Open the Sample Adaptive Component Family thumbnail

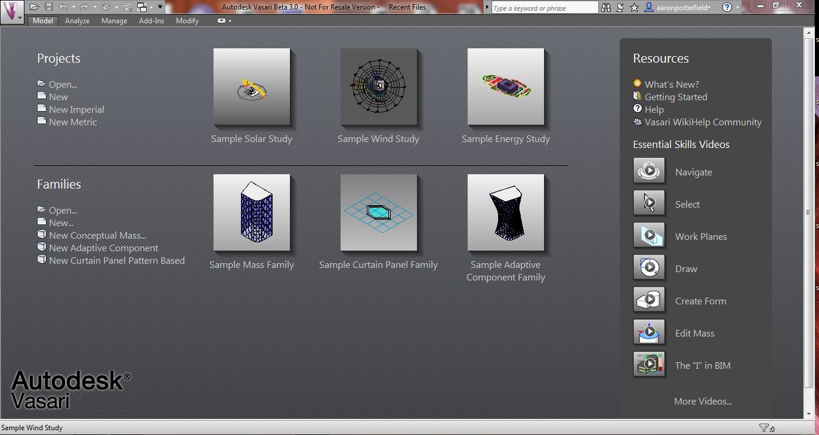506,212
